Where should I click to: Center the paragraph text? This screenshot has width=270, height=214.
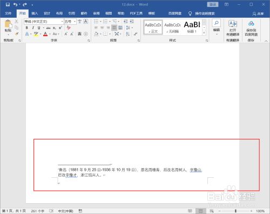point(102,28)
